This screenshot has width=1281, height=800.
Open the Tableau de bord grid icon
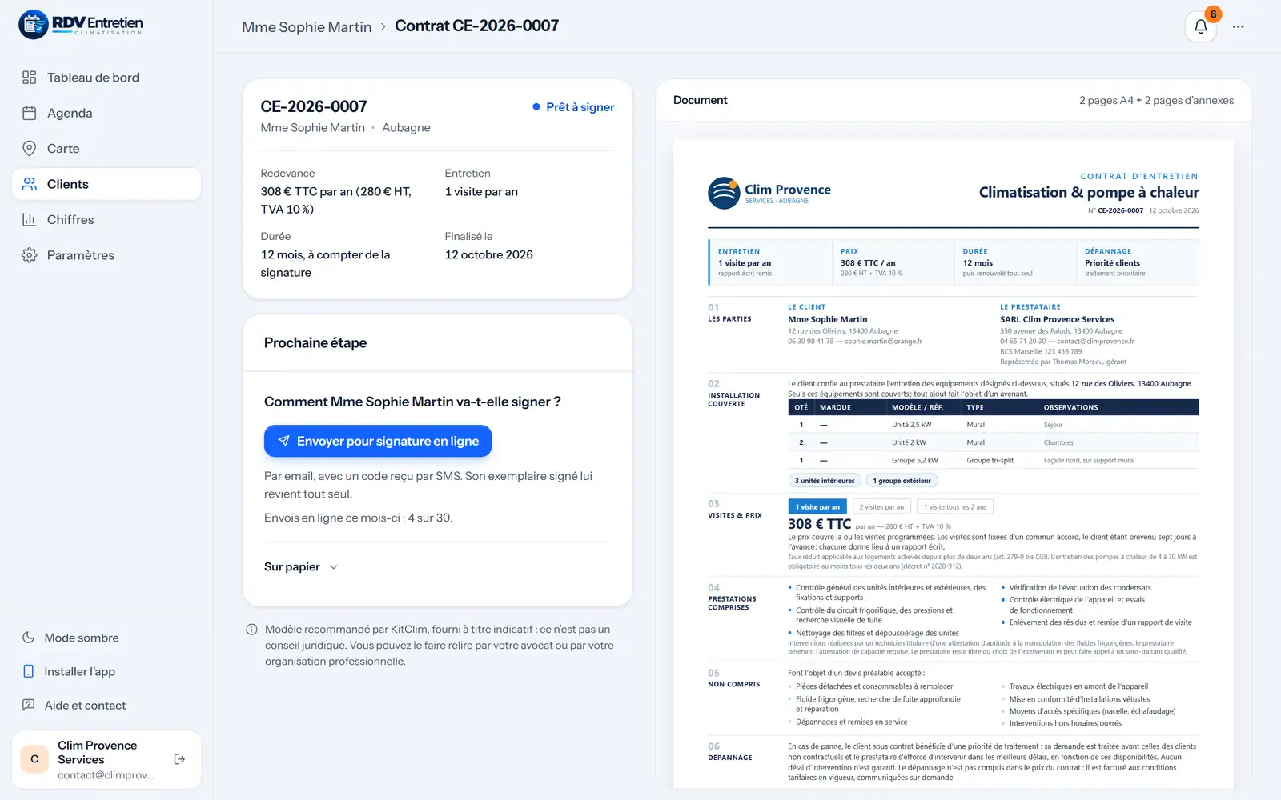tap(30, 78)
